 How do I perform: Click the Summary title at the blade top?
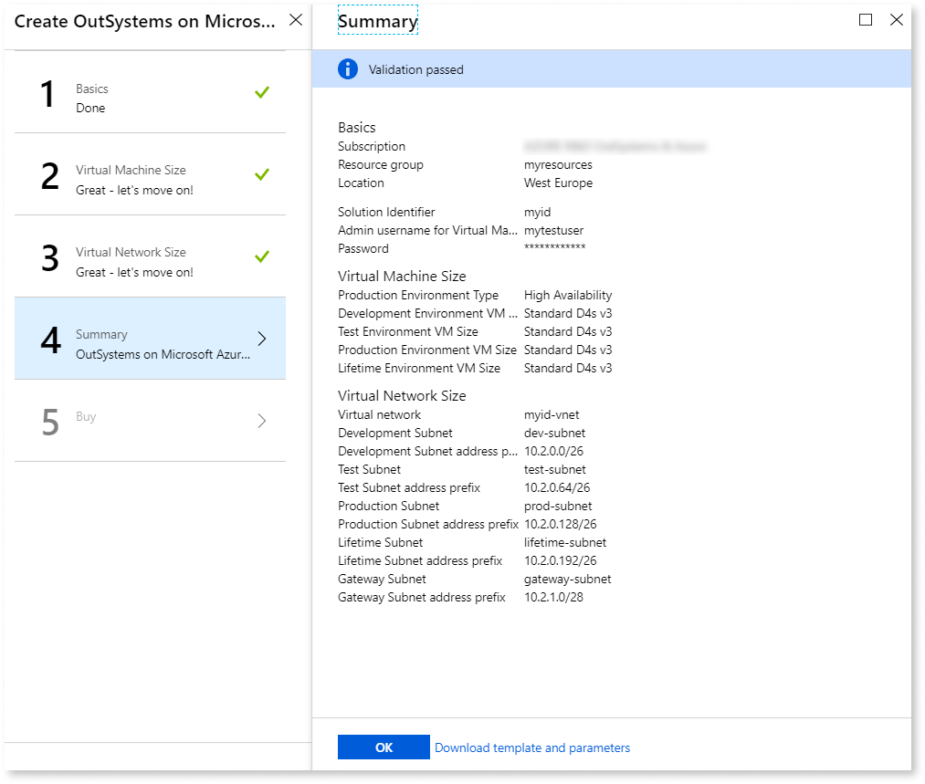click(377, 19)
